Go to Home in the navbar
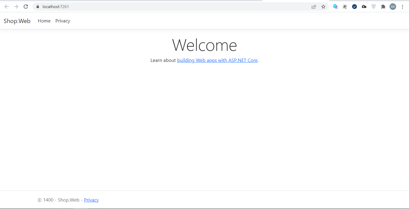This screenshot has width=409, height=209. [44, 21]
